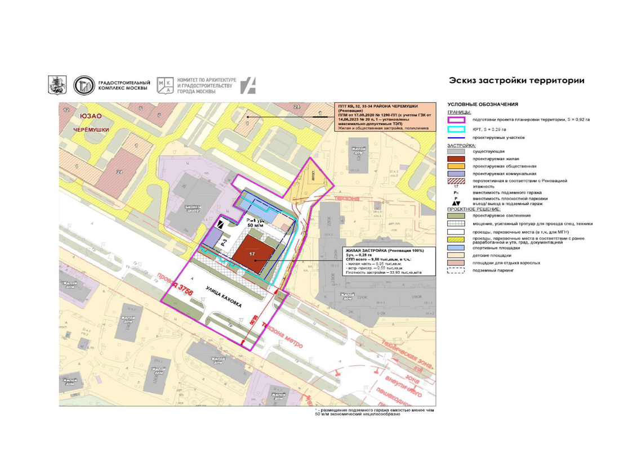Click the dark red 17-storey proposed building
Image resolution: width=637 pixels, height=450 pixels.
pyautogui.click(x=253, y=254)
